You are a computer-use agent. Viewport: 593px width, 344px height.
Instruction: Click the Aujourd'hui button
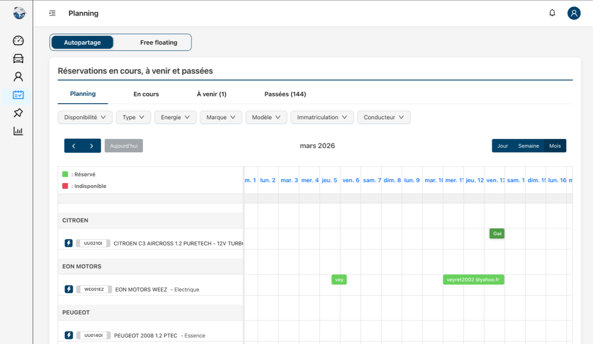pos(124,146)
